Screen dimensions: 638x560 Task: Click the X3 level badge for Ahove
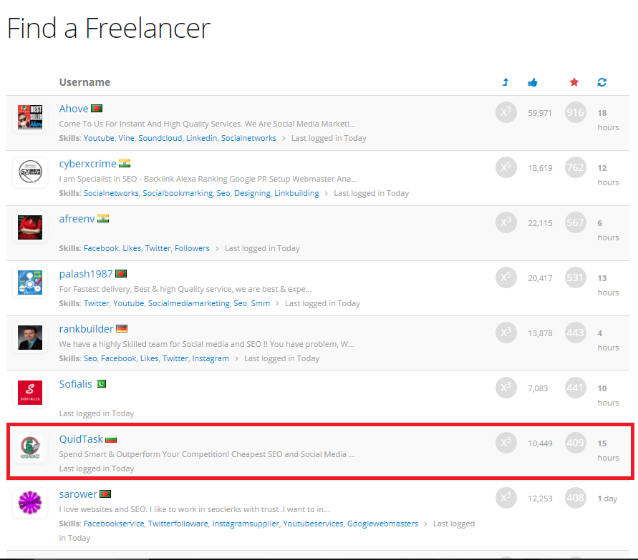tap(506, 112)
